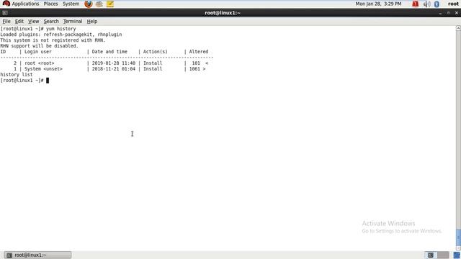Click the 'This system is not registered' line
The image size is (461, 259).
pyautogui.click(x=53, y=40)
